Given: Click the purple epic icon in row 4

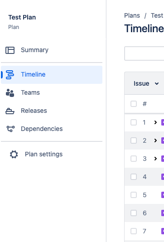Looking at the screenshot, I should coord(163,177).
